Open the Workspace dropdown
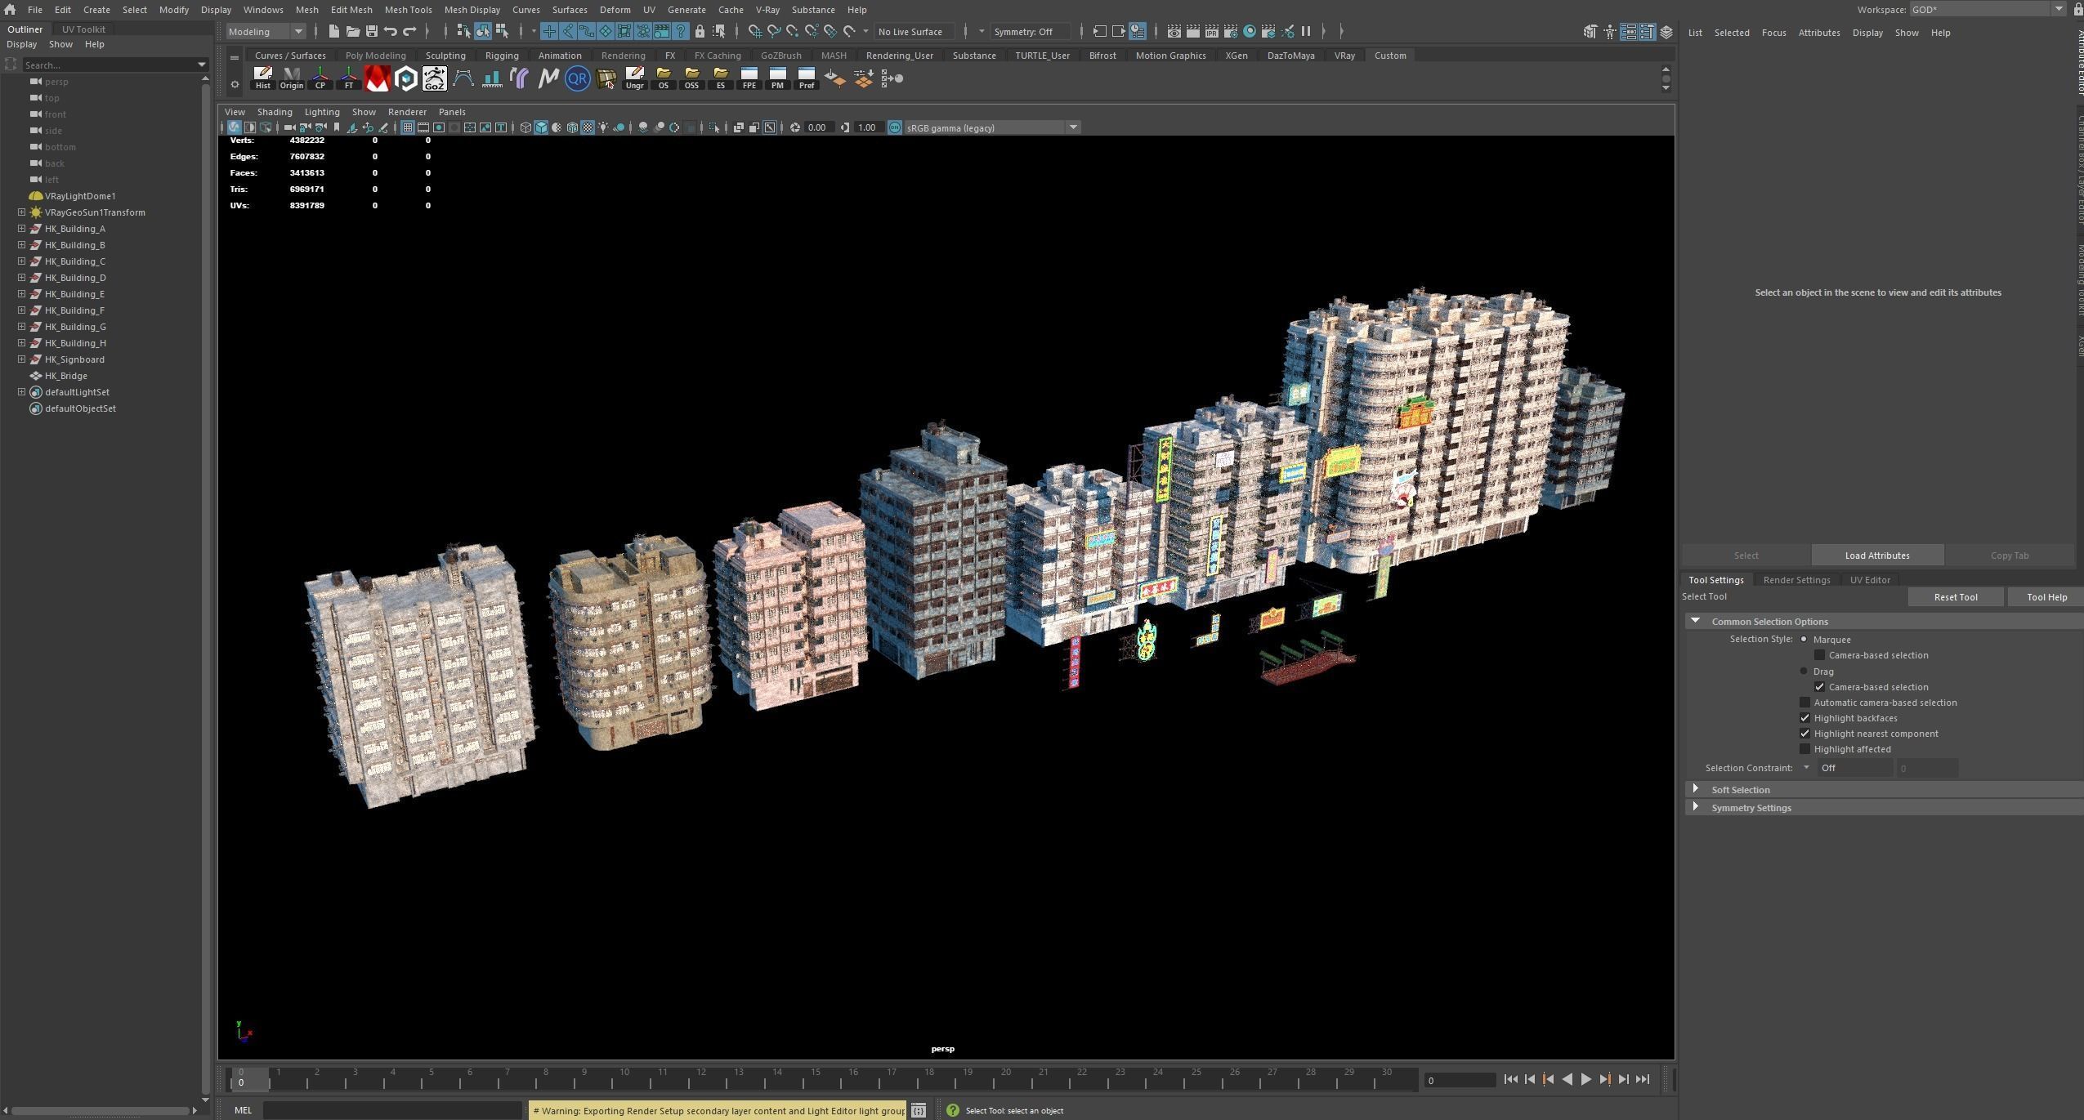Screen dimensions: 2084x1120 [x=1988, y=9]
